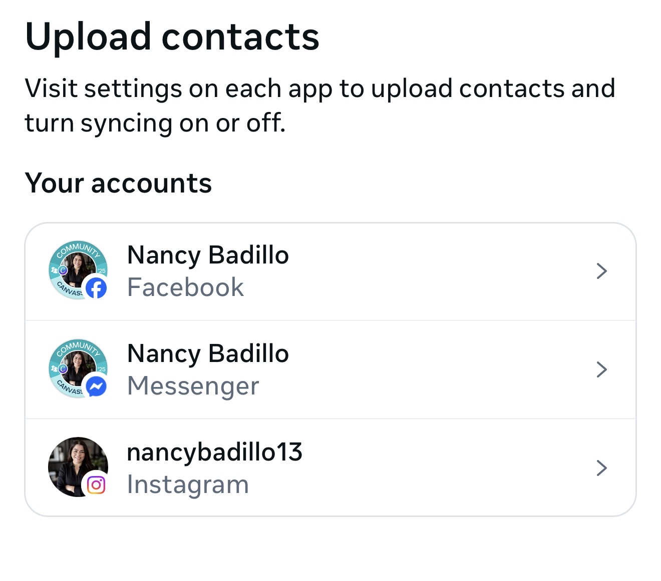Choose the Instagram label under nancybadillo13

pos(188,484)
